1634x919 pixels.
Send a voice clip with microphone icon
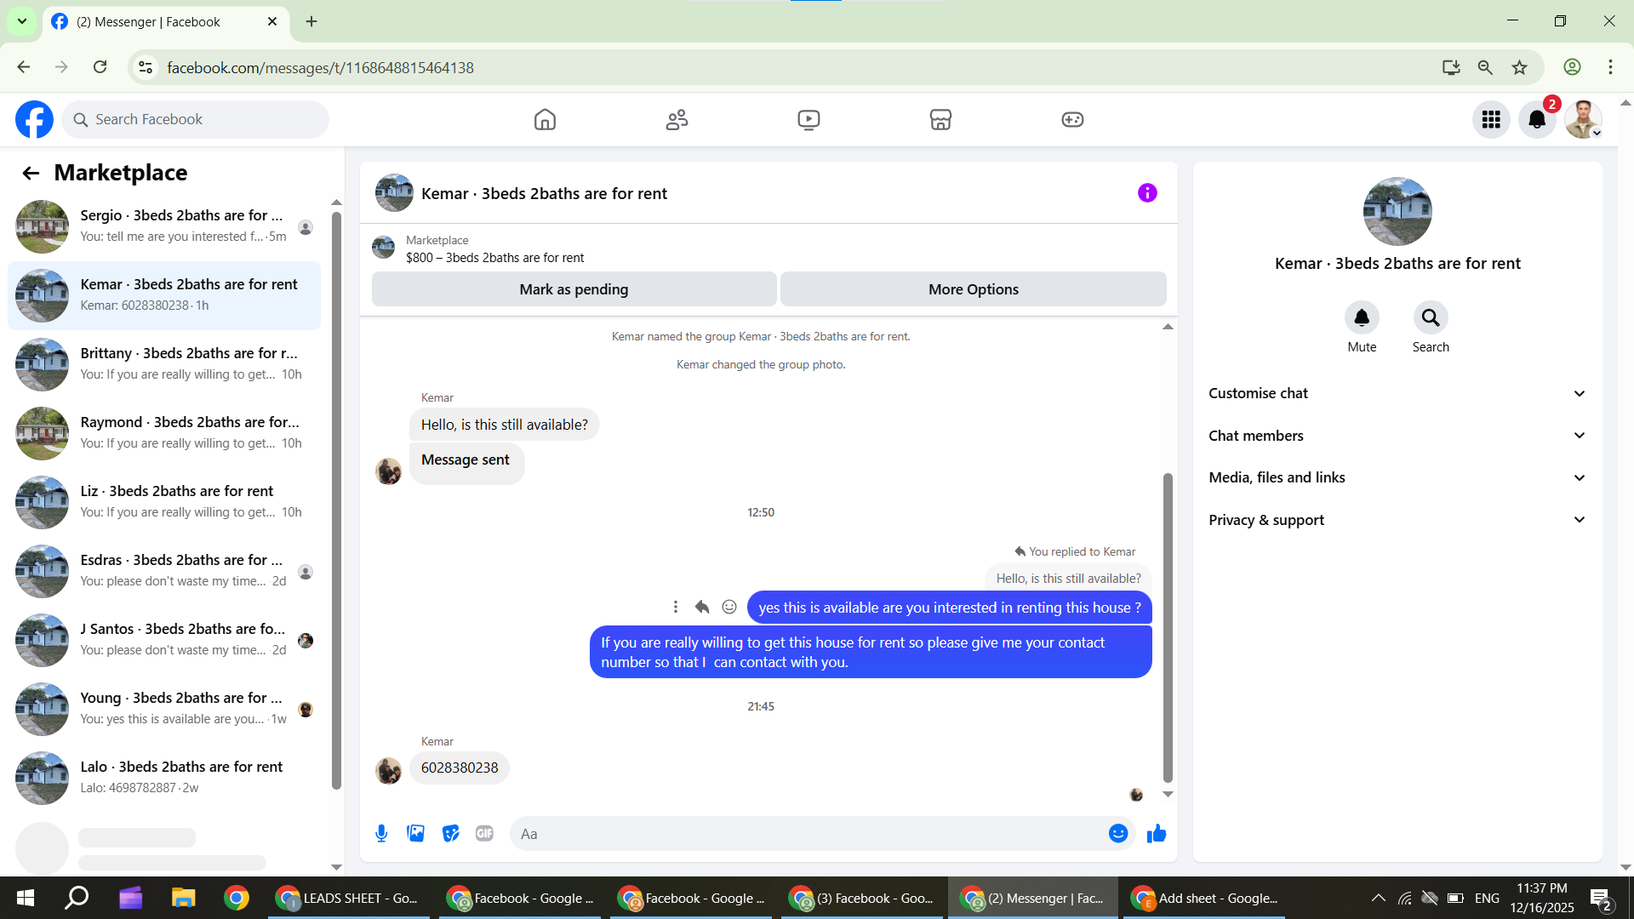click(381, 834)
